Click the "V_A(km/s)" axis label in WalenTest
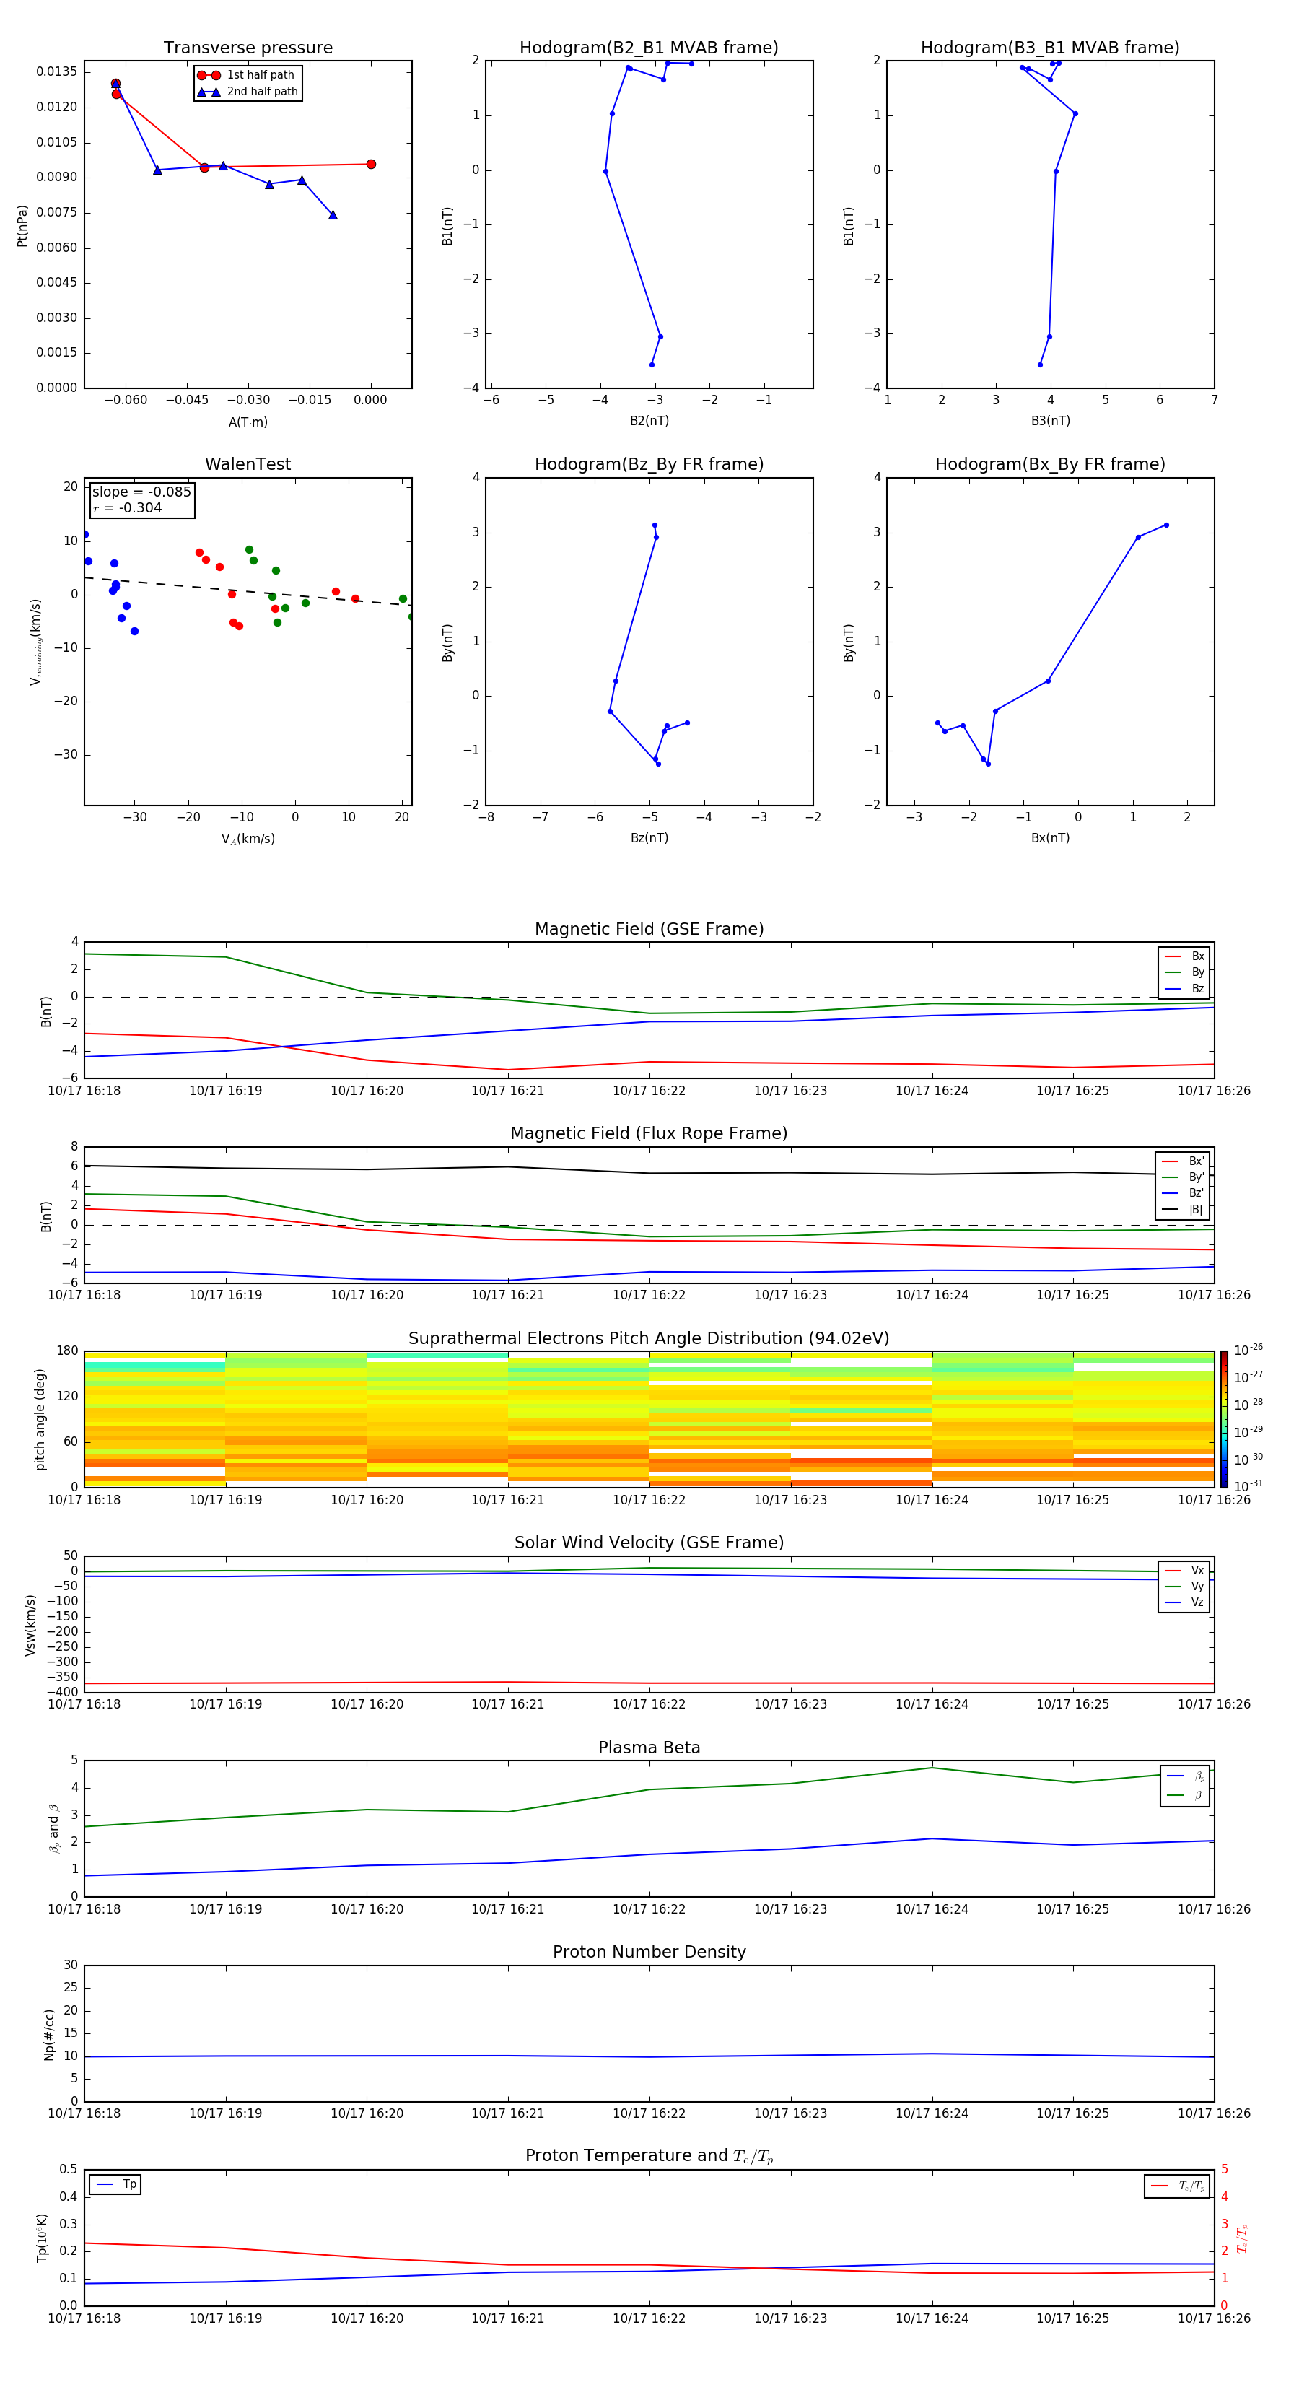The image size is (1299, 2382). coord(248,839)
